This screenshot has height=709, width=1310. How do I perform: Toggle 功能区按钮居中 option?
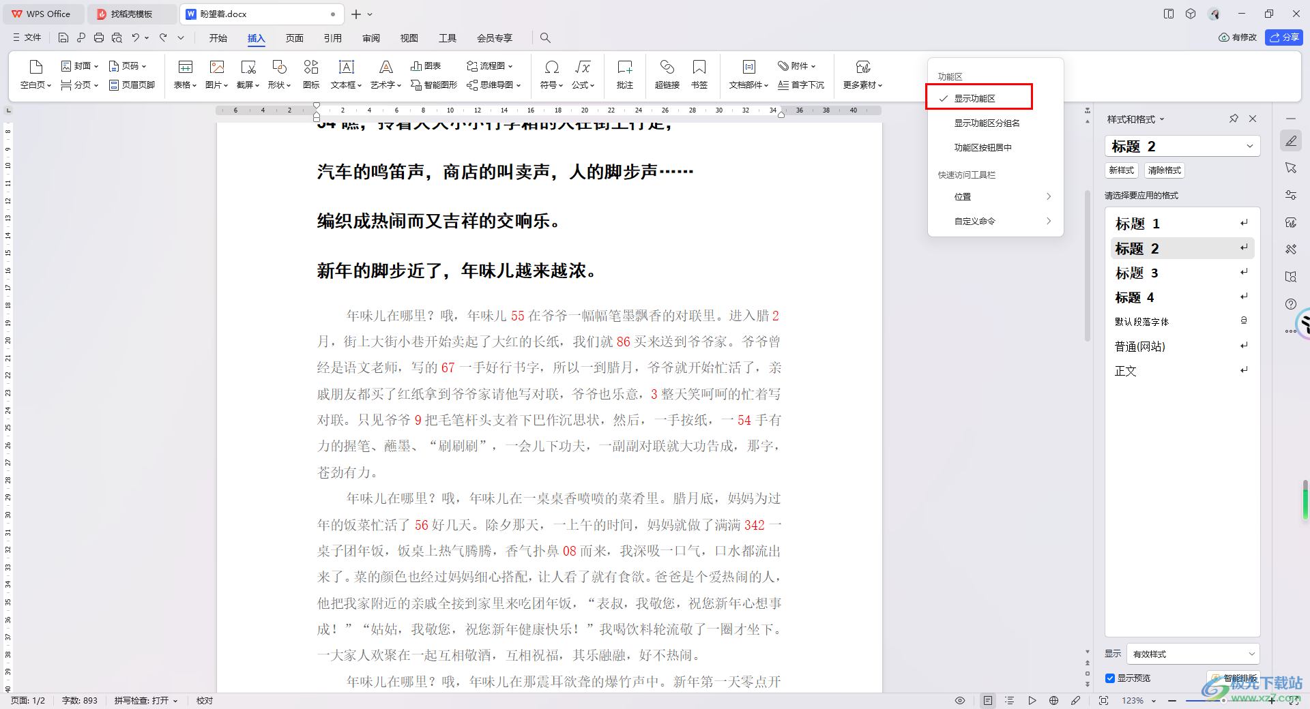pos(995,147)
